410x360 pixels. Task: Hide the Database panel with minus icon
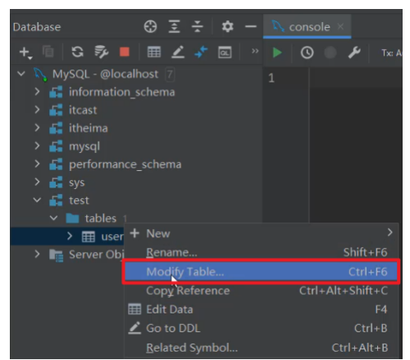coord(251,26)
